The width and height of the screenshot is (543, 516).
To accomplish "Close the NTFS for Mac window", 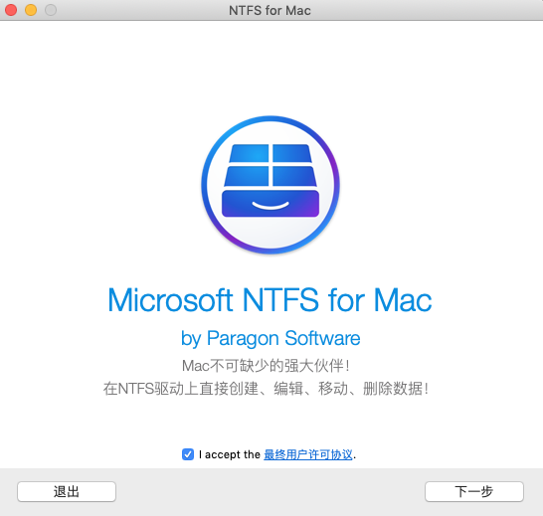I will pos(11,10).
